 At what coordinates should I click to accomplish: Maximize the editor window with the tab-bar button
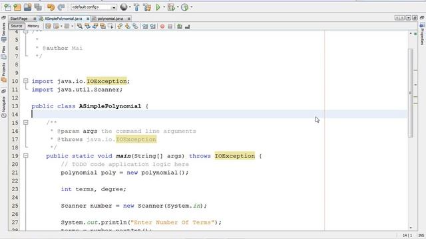pos(415,18)
